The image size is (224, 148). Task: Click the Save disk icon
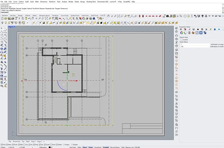point(9,18)
